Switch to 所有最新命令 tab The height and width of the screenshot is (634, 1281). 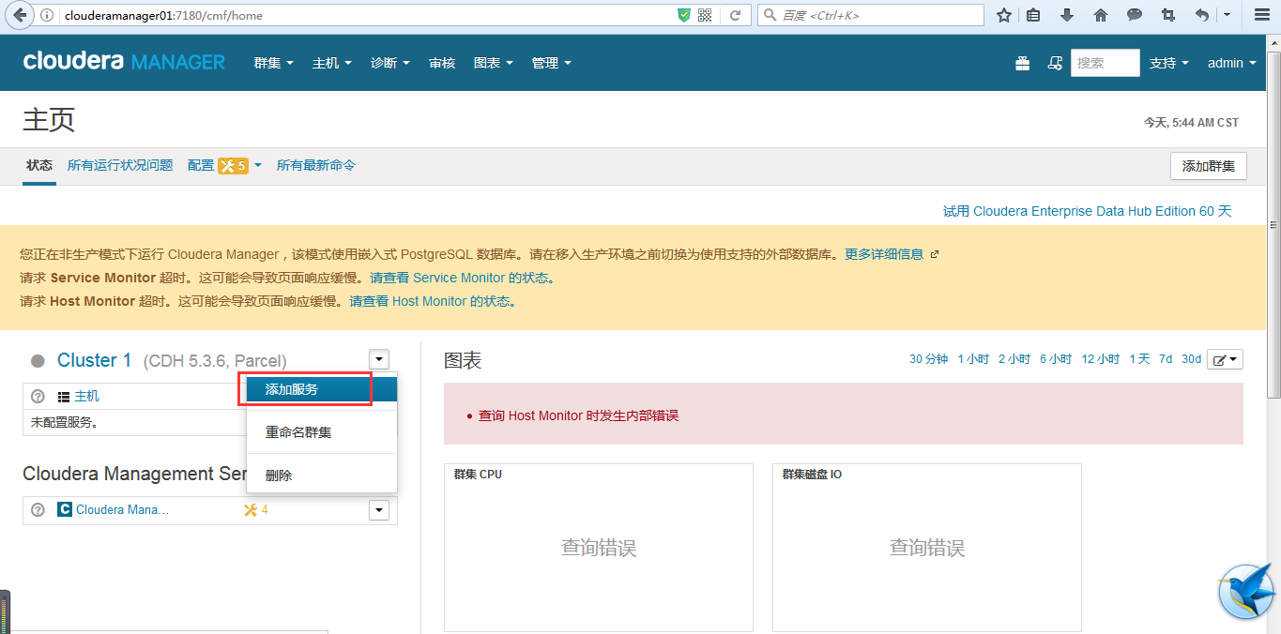coord(316,165)
